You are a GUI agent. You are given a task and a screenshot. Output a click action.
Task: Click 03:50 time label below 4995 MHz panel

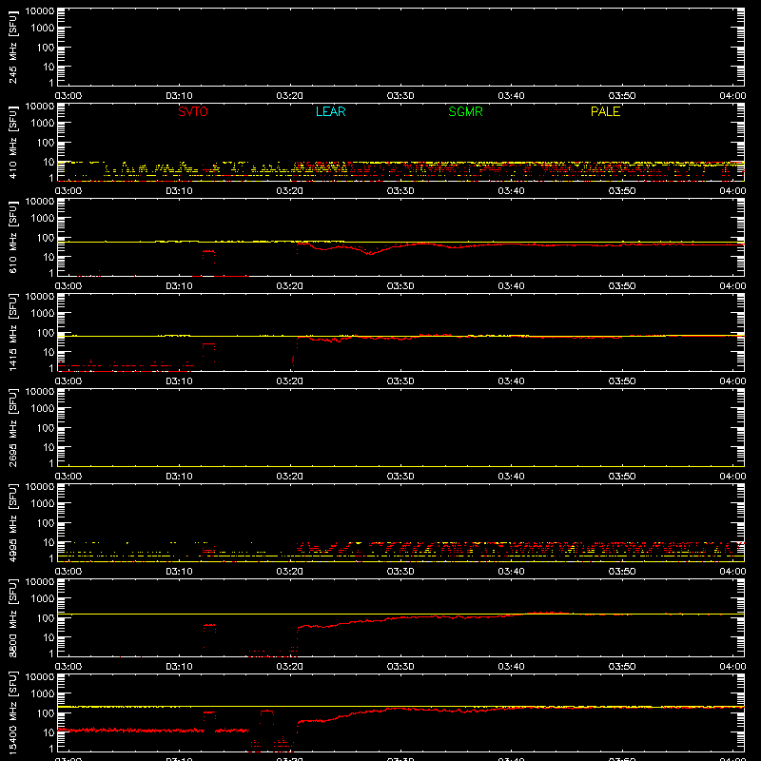tap(622, 572)
